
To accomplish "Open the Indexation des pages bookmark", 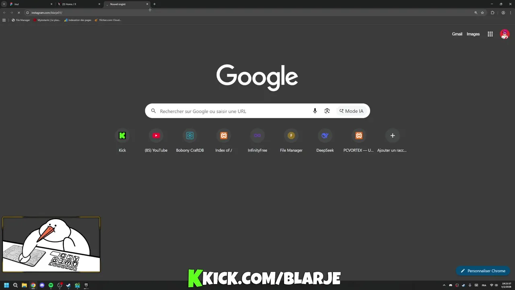I will click(x=78, y=20).
